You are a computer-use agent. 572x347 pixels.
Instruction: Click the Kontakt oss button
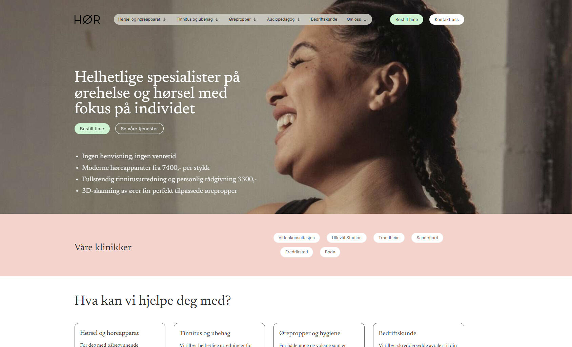447,19
